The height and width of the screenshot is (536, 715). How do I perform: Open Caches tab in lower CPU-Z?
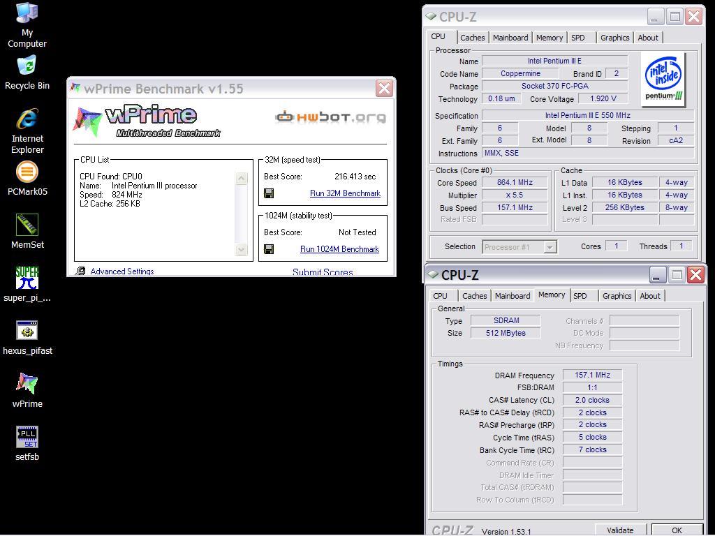(474, 296)
